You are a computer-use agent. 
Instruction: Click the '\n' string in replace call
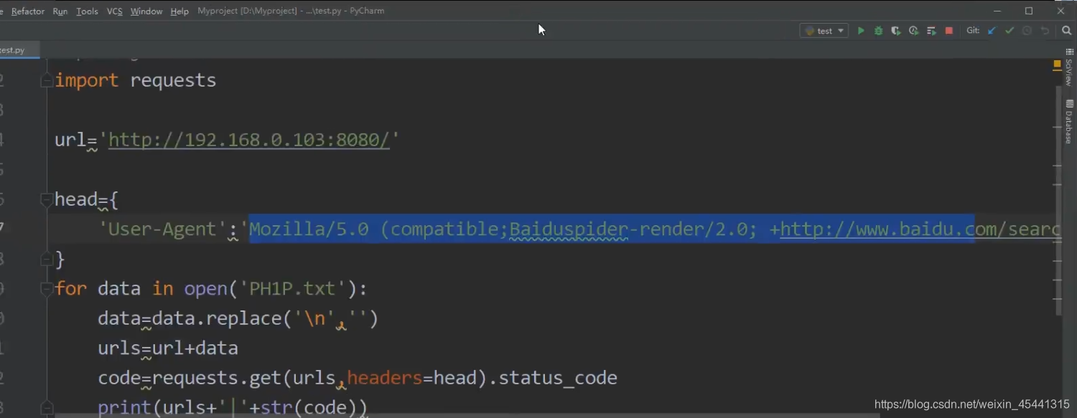(314, 318)
